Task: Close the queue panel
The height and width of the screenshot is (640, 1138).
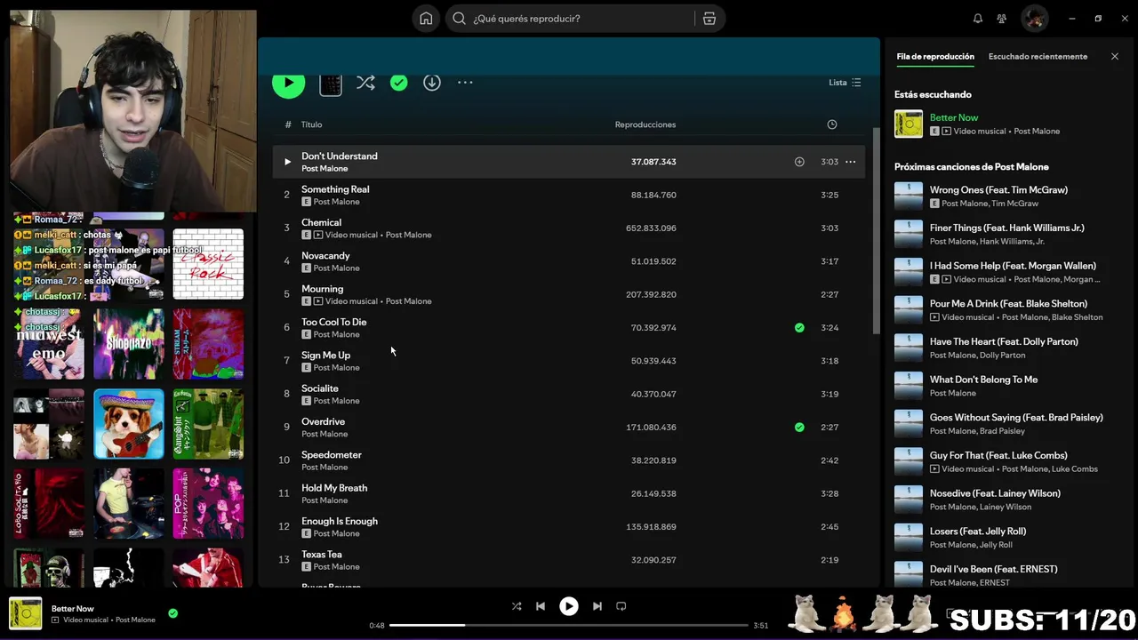Action: 1115,57
